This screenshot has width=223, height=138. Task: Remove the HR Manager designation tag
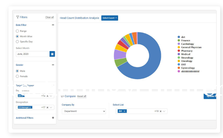click(x=30, y=108)
